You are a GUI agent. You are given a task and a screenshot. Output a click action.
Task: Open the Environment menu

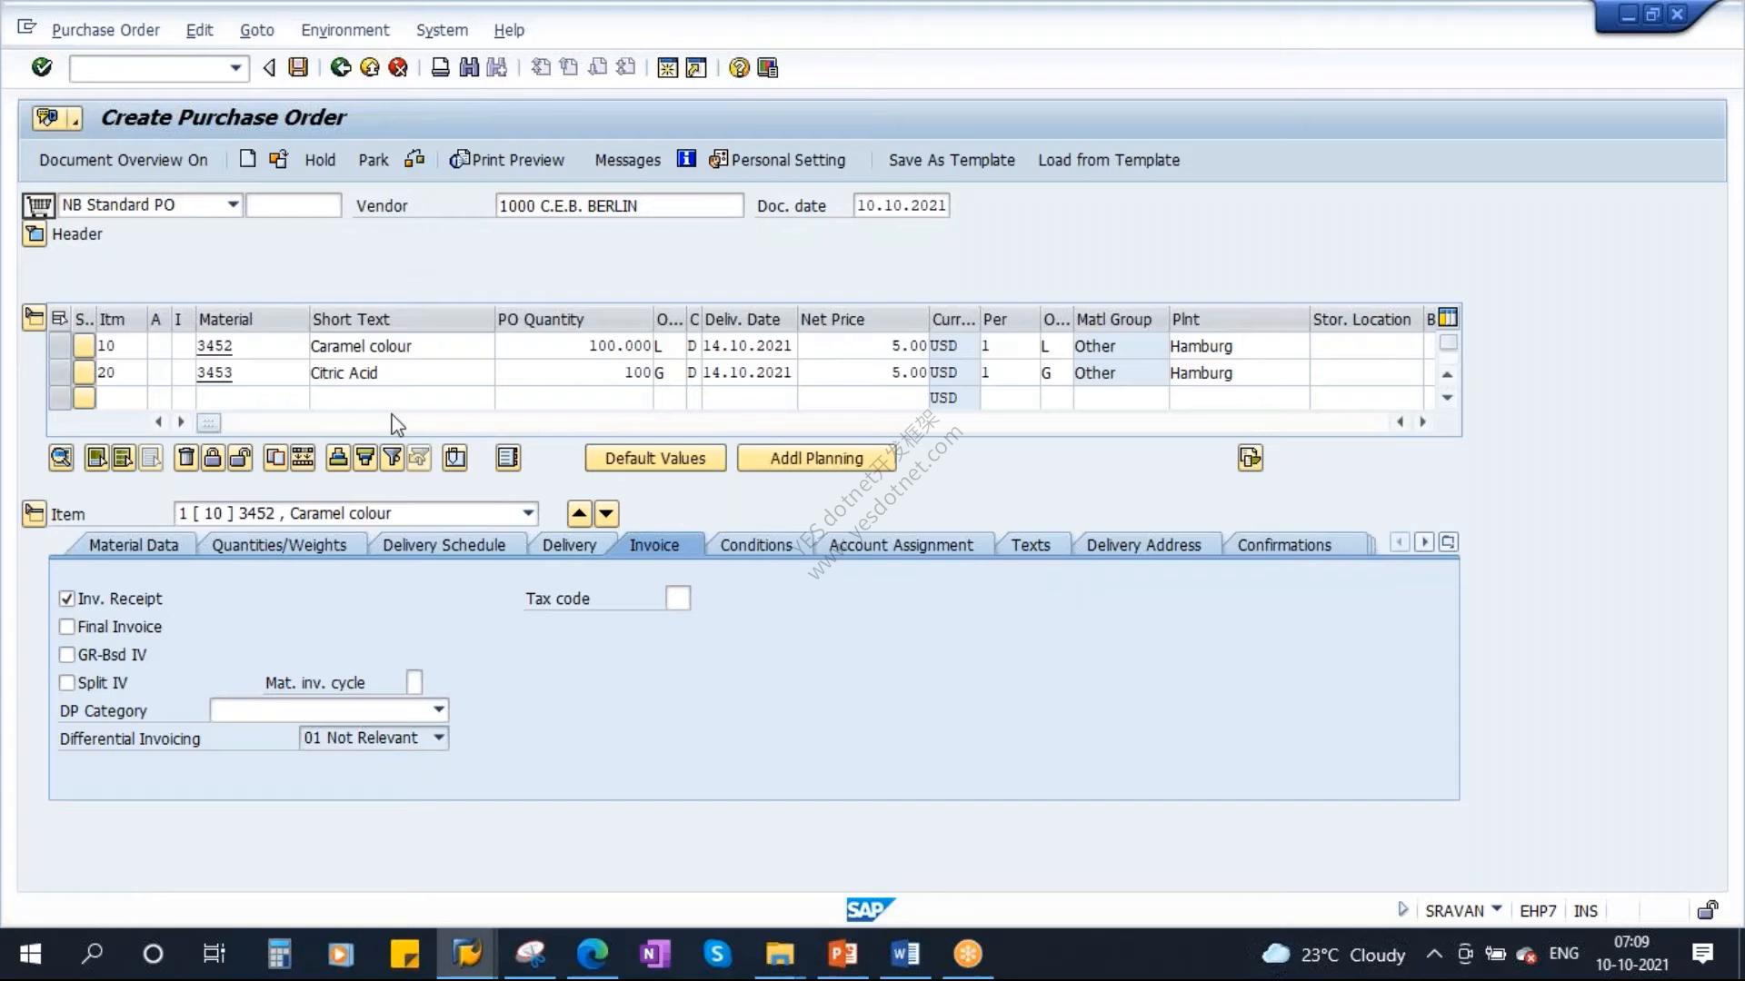pos(345,30)
